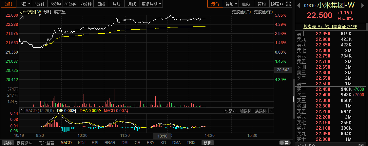Select the KD indicator
The image size is (368, 146).
point(163,143)
